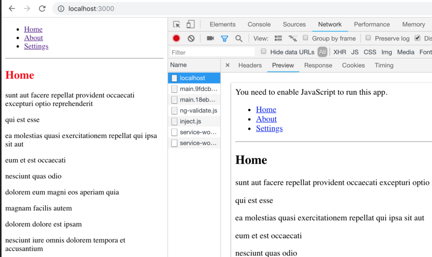This screenshot has width=432, height=257.
Task: Toggle the device toolbar icon
Action: point(191,24)
